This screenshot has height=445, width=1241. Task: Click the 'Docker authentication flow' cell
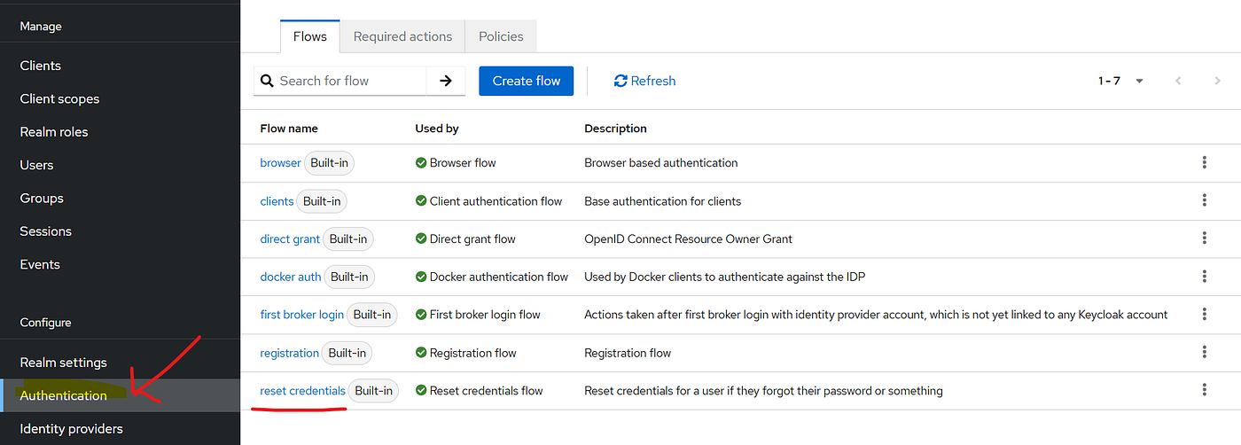click(x=492, y=277)
